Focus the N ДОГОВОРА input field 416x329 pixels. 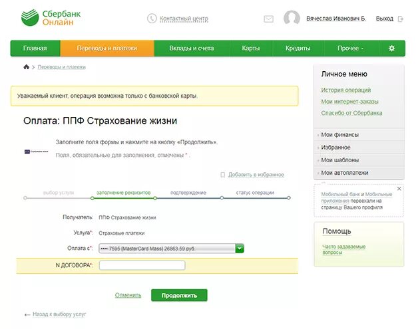pos(142,265)
